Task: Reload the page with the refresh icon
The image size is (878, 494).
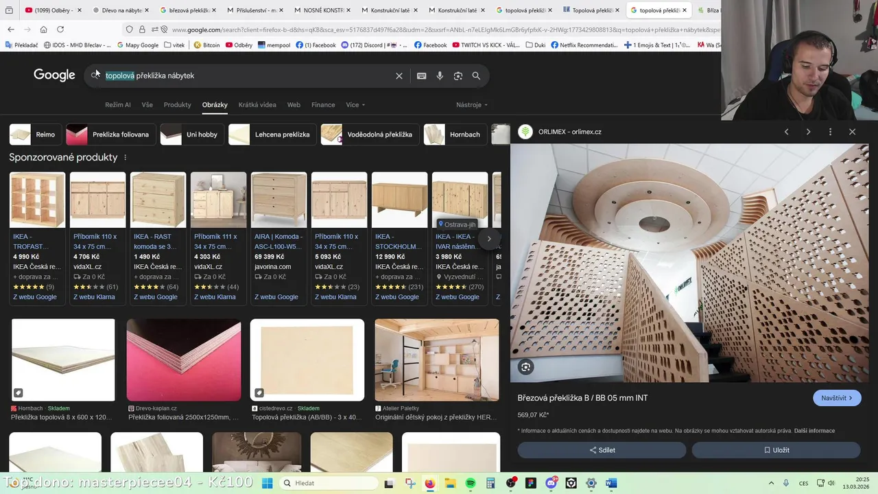Action: click(x=60, y=30)
